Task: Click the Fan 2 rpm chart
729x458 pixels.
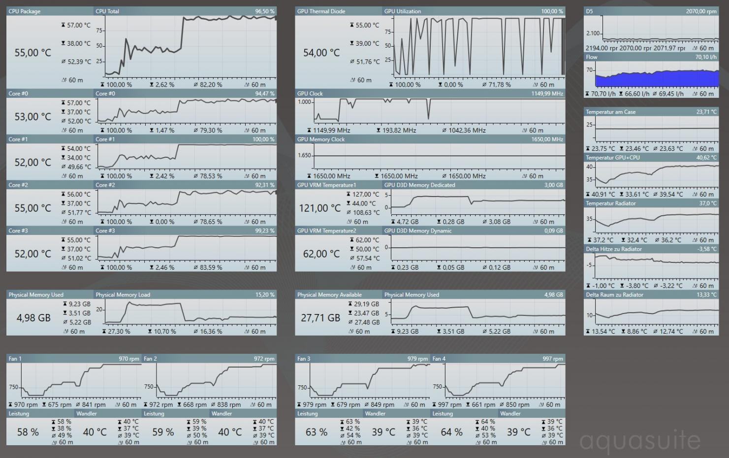Action: click(217, 381)
